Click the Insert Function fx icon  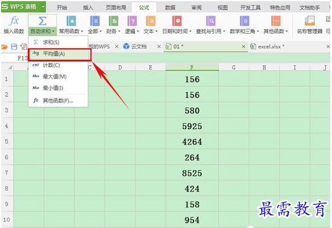[14, 21]
